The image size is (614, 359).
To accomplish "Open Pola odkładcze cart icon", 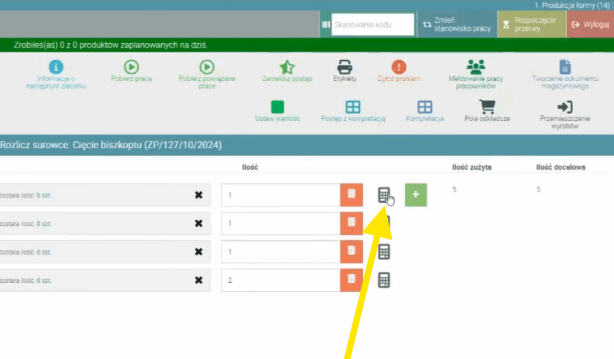I will pos(487,107).
